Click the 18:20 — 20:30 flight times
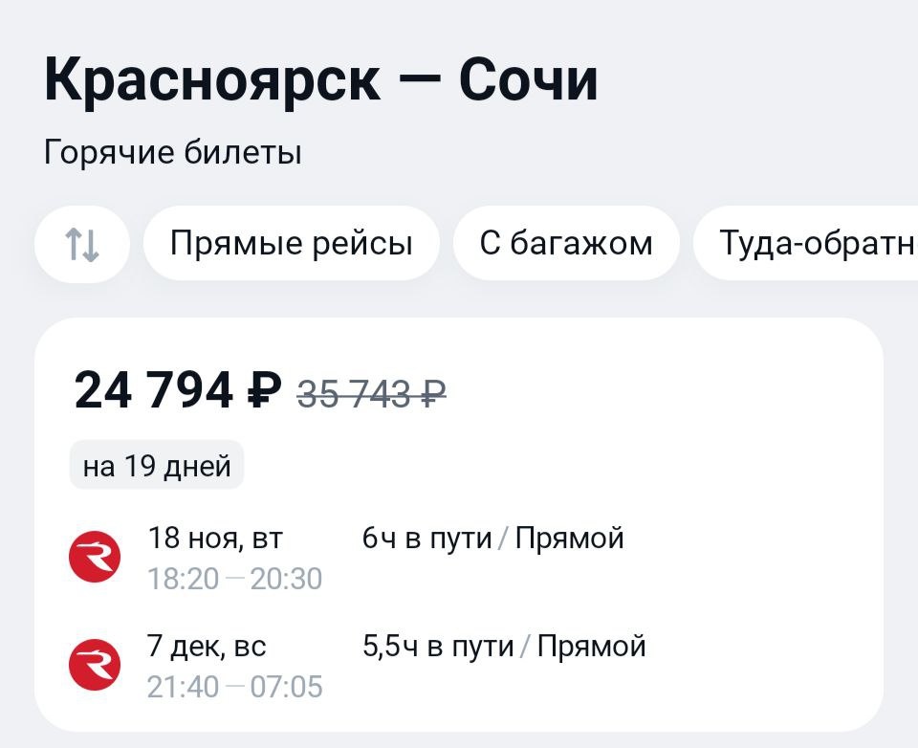918x748 pixels. tap(234, 579)
